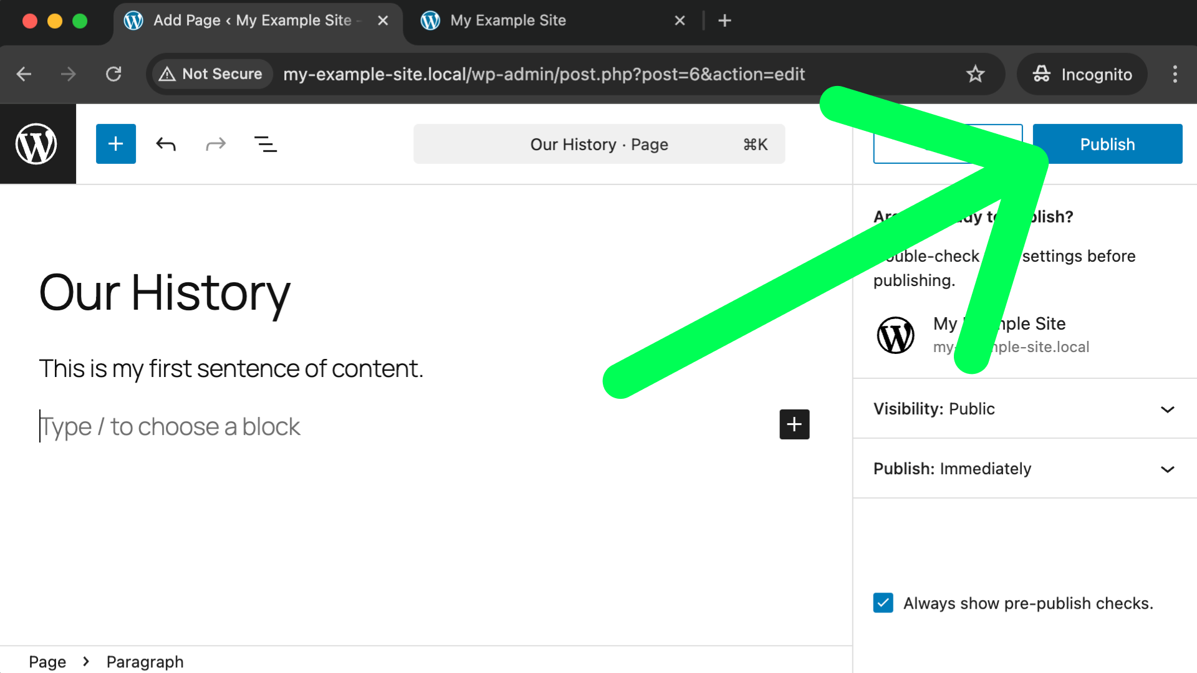Reload the page with refresh icon

113,74
